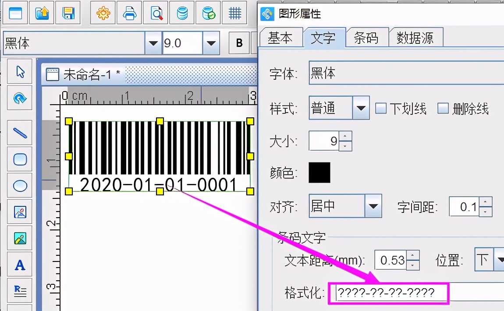
Task: Switch to the 基本 tab
Action: (x=281, y=38)
